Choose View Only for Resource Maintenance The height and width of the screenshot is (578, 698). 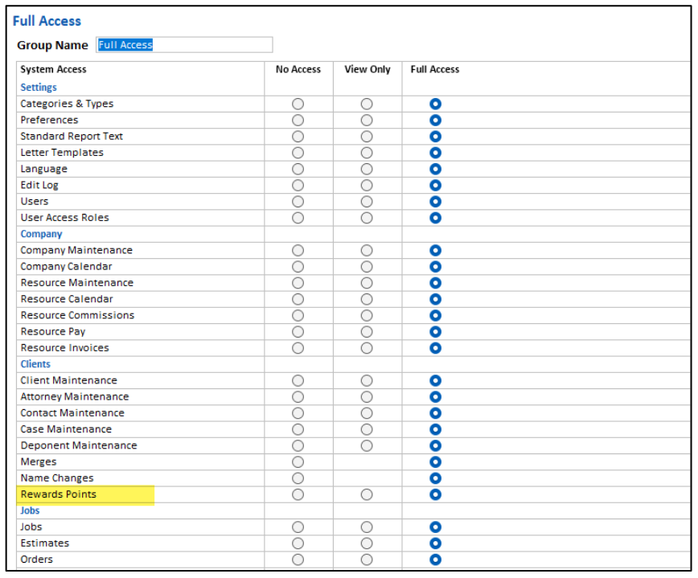[367, 283]
